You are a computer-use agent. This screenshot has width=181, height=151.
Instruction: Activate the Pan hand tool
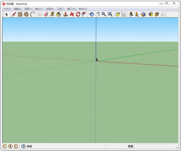click(x=97, y=14)
